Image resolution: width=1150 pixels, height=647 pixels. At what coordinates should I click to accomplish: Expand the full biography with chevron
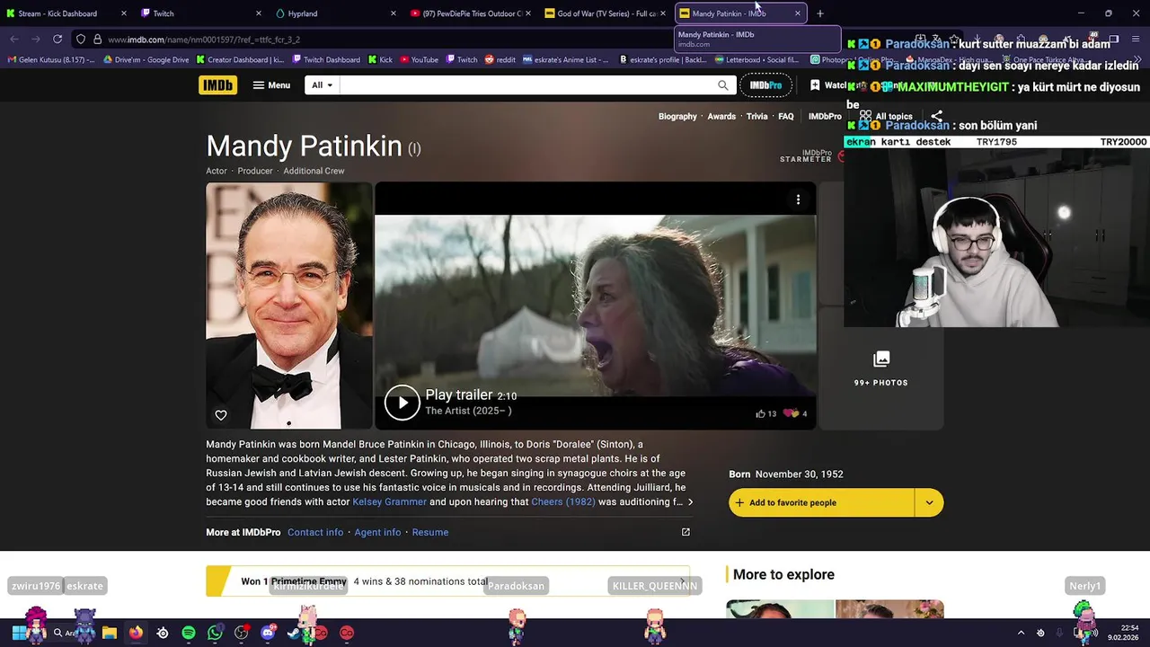[x=690, y=502]
